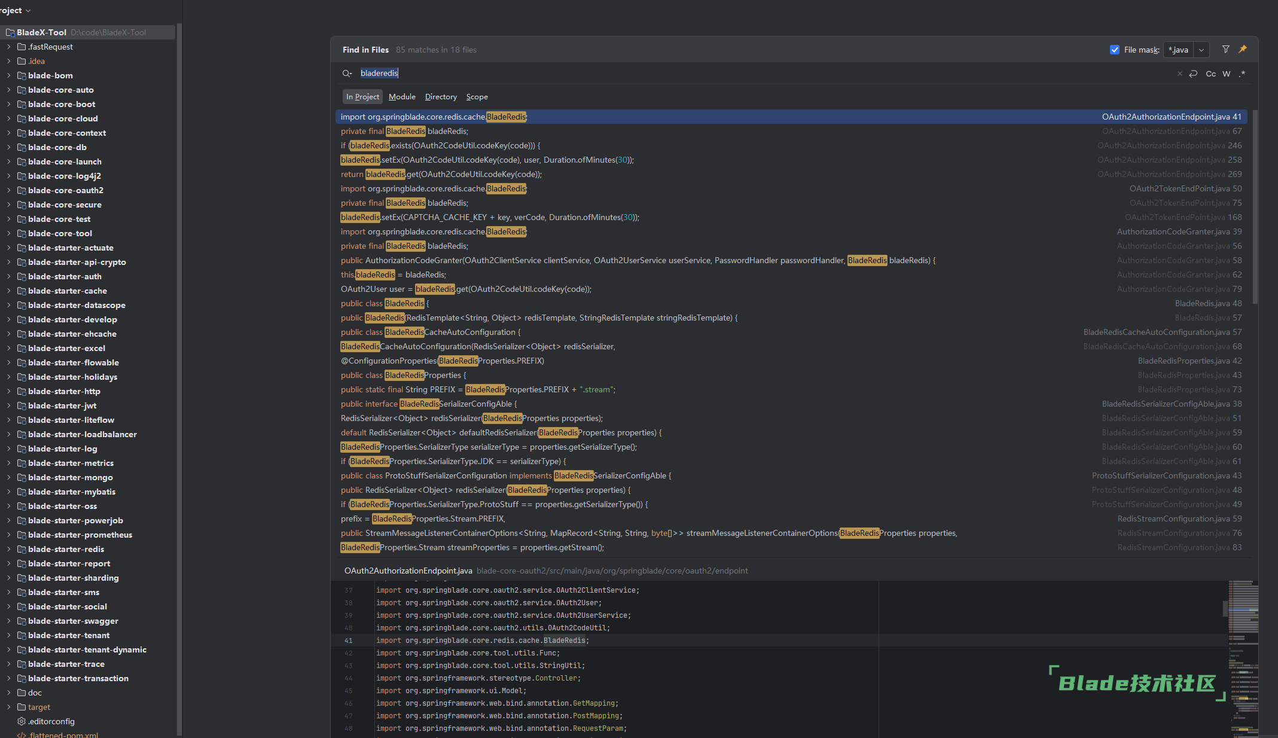Expand the blade-core-oauth2 module
This screenshot has height=738, width=1278.
(x=8, y=190)
